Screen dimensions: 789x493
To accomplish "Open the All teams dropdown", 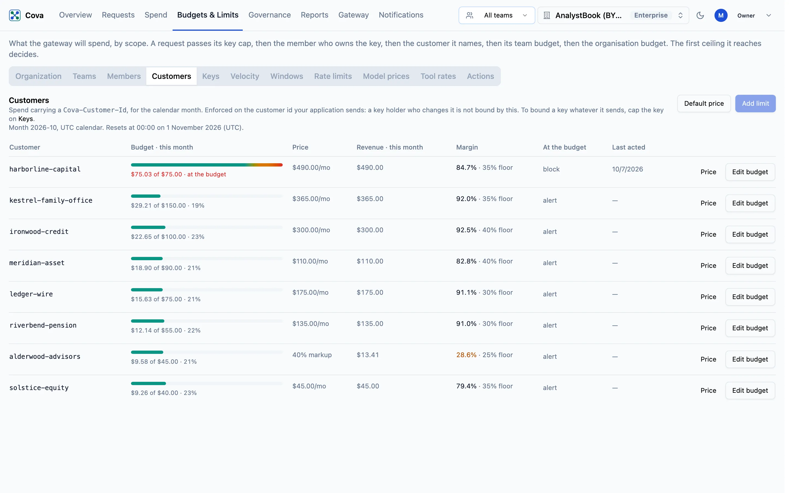I will (496, 15).
